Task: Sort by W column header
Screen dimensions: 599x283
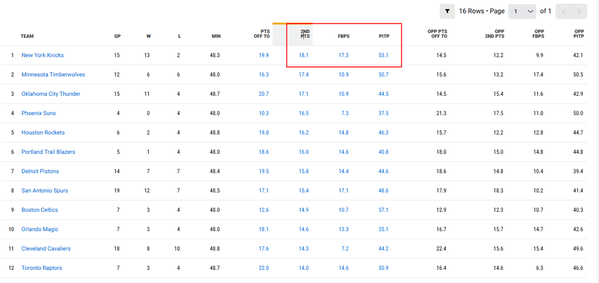Action: point(148,36)
